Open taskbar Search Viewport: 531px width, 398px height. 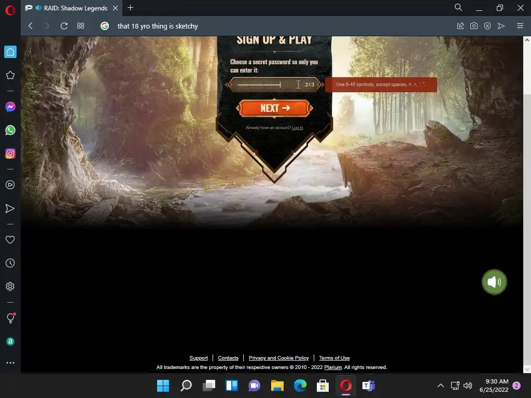click(186, 386)
